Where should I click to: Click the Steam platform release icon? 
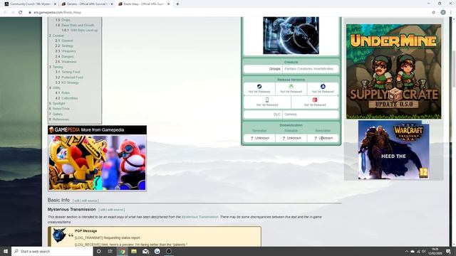tap(259, 87)
